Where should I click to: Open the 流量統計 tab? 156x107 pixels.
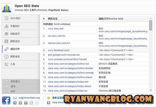(21, 26)
